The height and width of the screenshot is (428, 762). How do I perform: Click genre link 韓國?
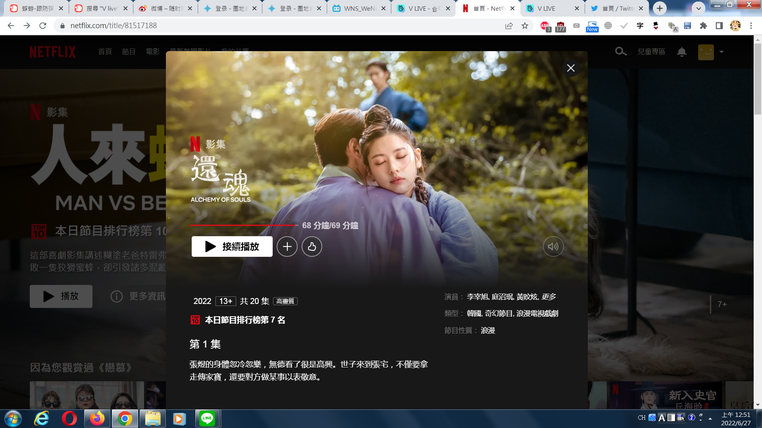point(474,313)
